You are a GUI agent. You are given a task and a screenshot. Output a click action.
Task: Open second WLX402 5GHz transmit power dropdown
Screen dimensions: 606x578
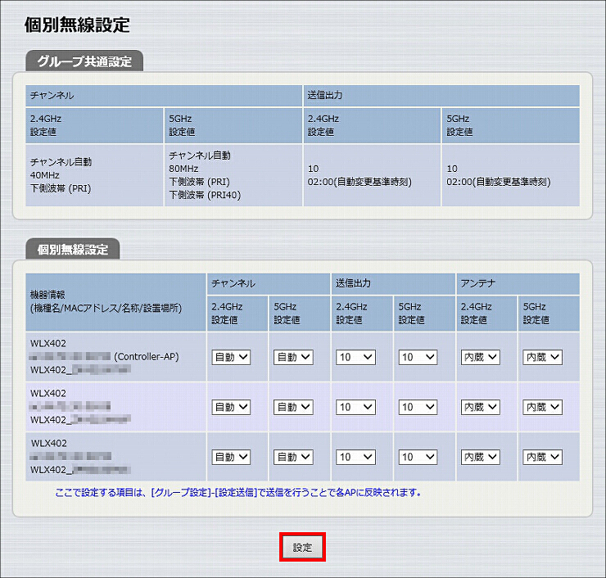[418, 407]
